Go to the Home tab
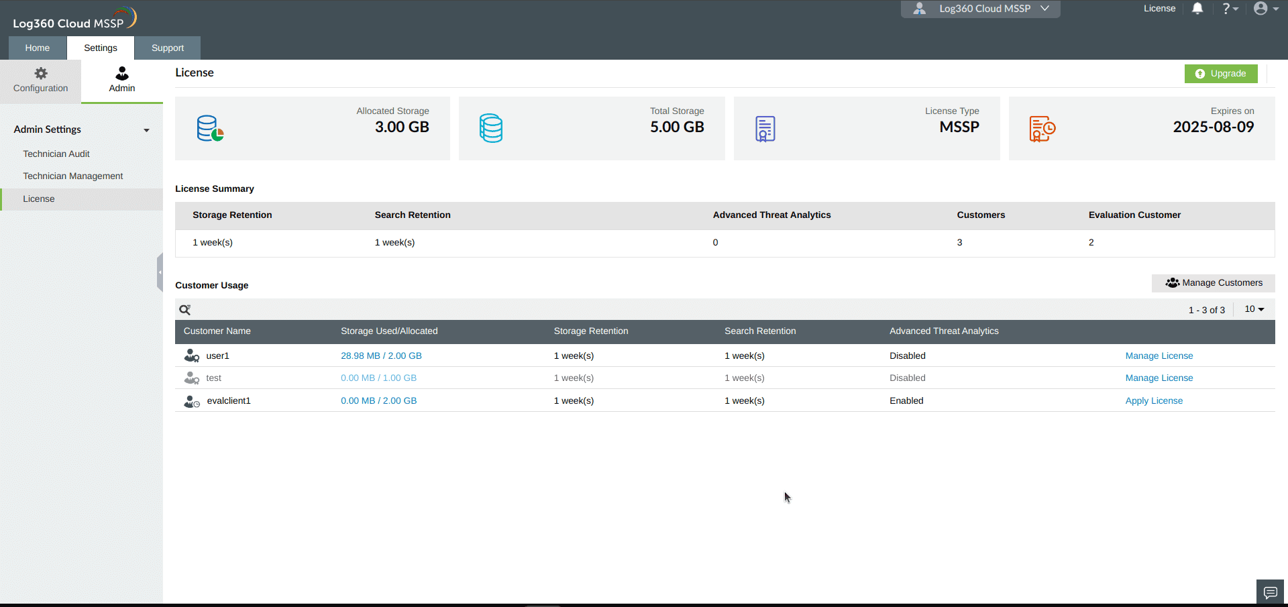1288x607 pixels. click(38, 48)
